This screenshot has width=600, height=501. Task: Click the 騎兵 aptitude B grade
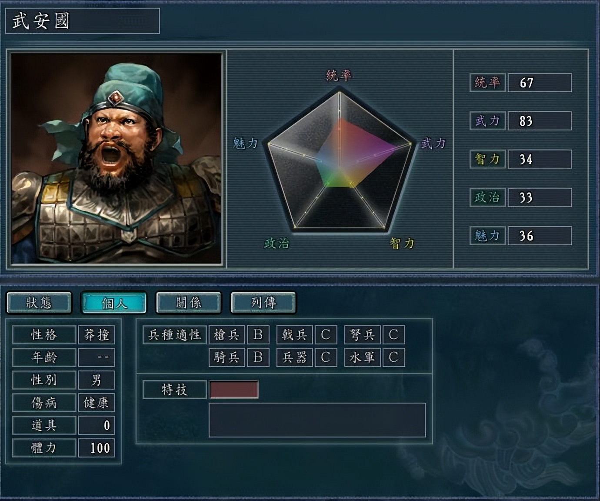pos(258,357)
